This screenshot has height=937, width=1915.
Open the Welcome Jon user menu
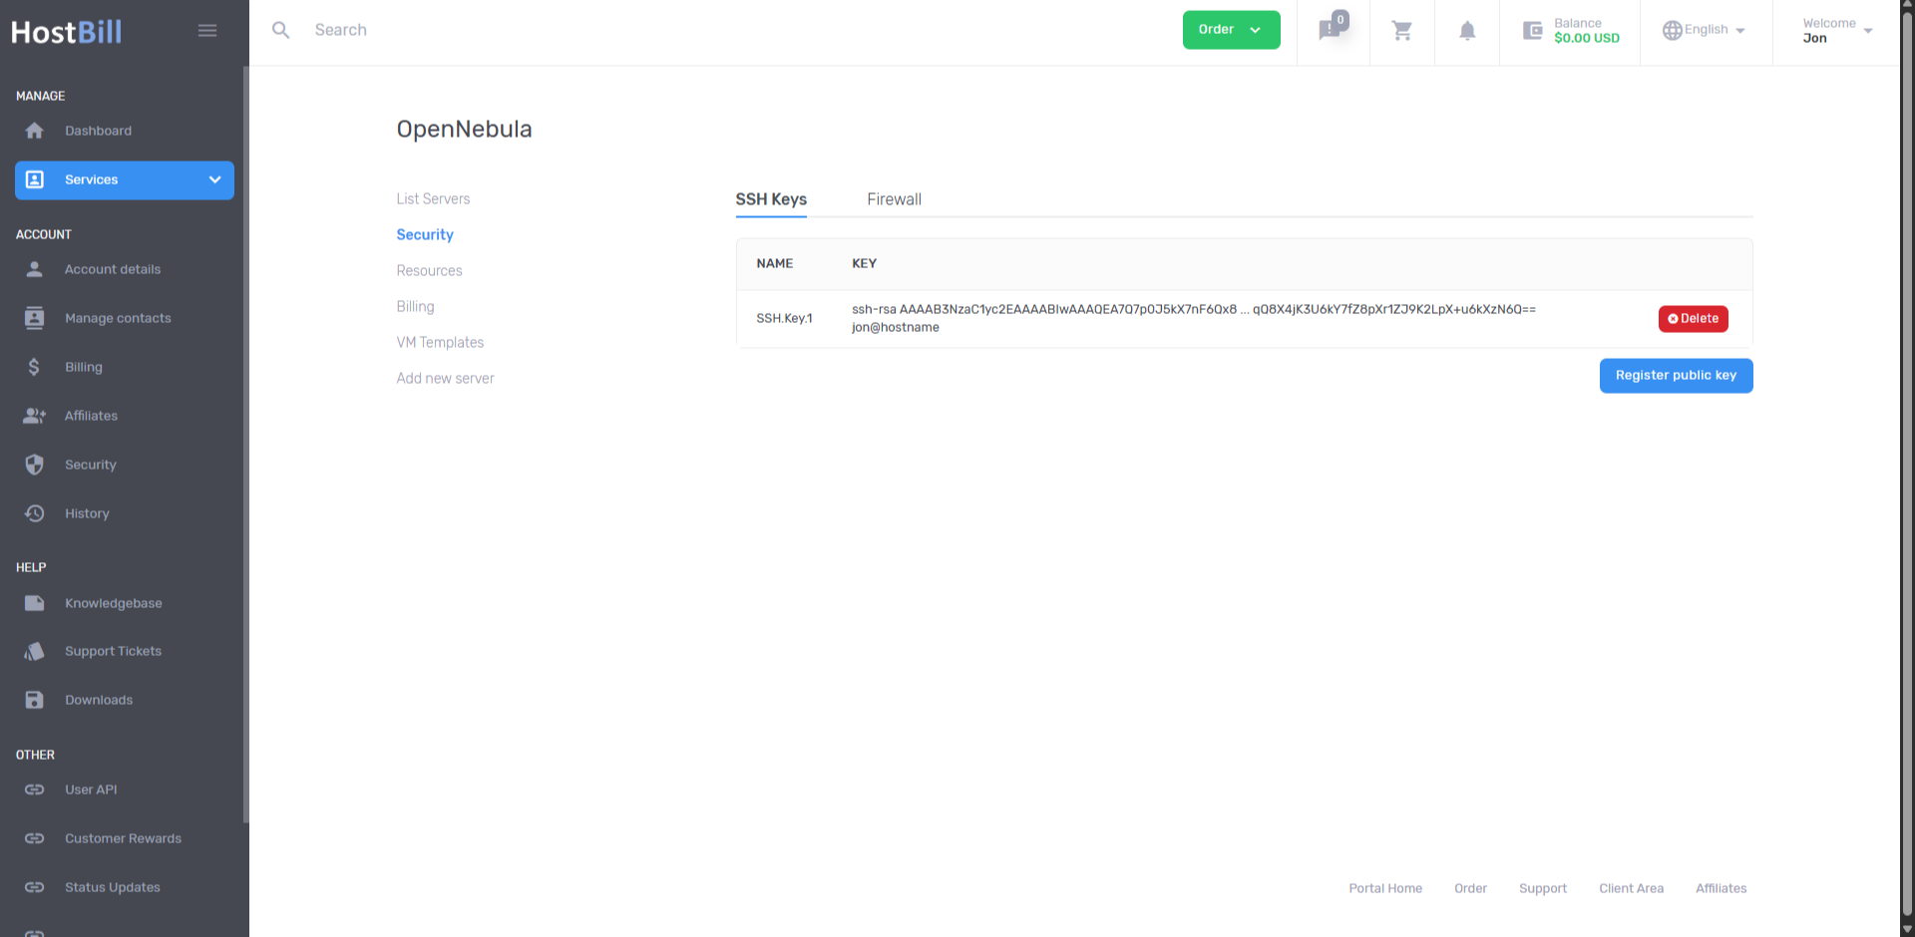1837,31
